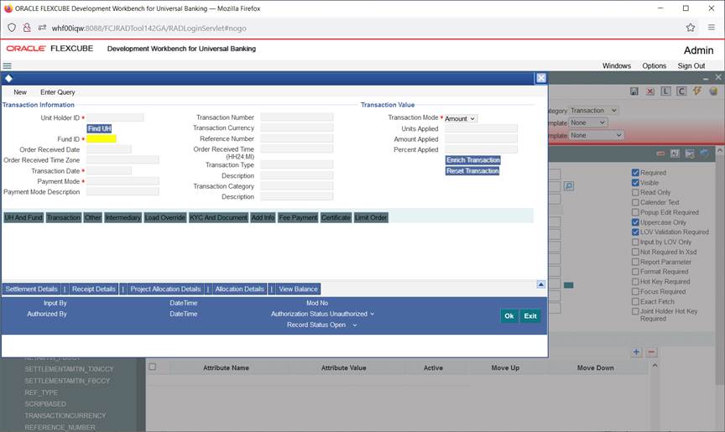This screenshot has height=432, width=725.
Task: Check the Popup Edit Required checkbox
Action: click(x=635, y=212)
